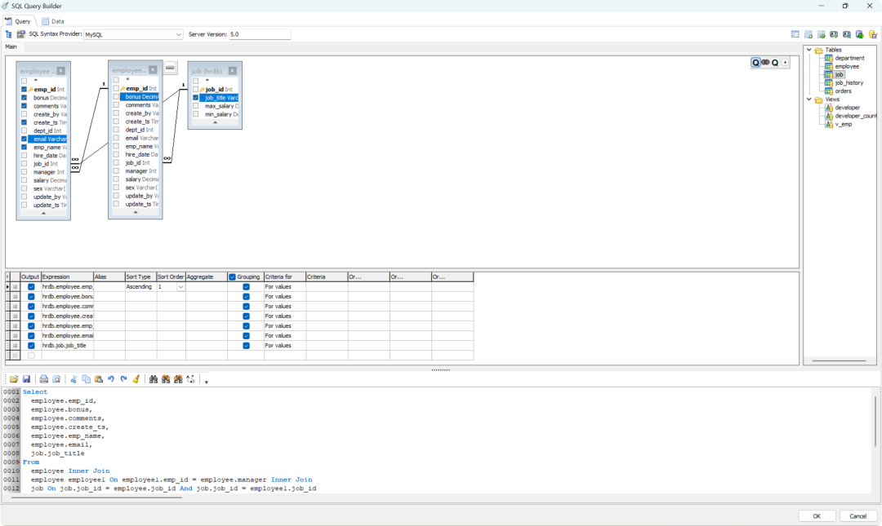Select orders table in the tree
Image resolution: width=882 pixels, height=526 pixels.
(x=843, y=91)
